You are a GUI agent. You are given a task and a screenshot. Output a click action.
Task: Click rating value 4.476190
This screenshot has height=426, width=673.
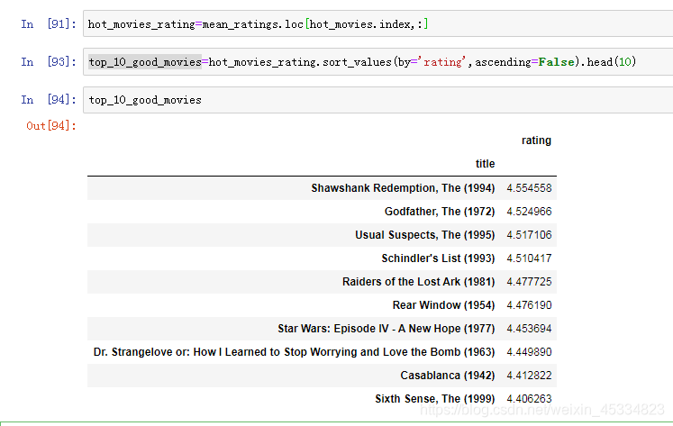pos(529,305)
